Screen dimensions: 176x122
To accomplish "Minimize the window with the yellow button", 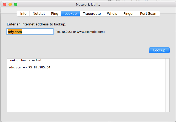I will 10,5.
